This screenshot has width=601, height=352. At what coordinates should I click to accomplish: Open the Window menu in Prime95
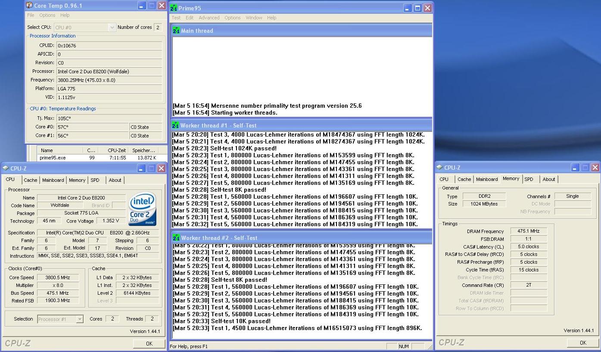(x=254, y=18)
